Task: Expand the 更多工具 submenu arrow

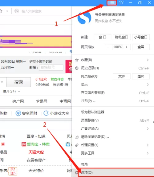Action: pos(148,153)
